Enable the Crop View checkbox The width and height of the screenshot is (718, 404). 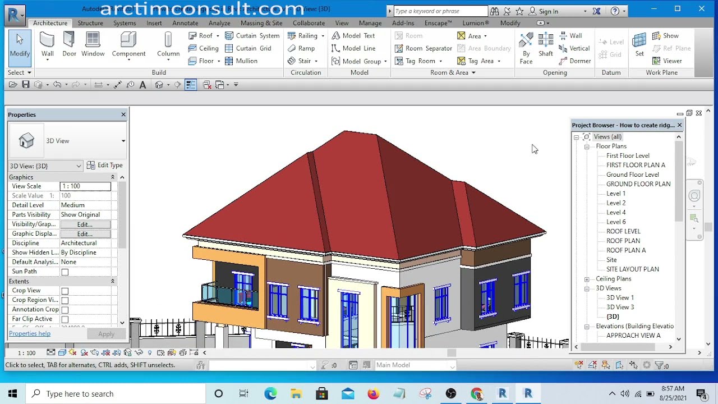[65, 291]
